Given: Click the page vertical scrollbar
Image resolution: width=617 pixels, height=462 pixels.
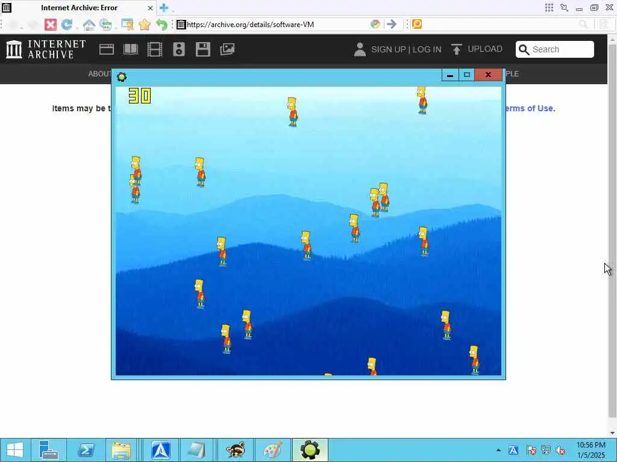Looking at the screenshot, I should 612,230.
